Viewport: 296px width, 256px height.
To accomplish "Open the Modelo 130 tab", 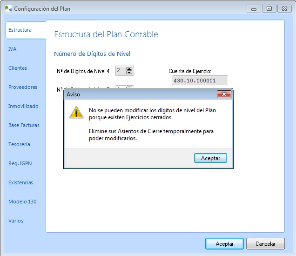I will [x=22, y=202].
